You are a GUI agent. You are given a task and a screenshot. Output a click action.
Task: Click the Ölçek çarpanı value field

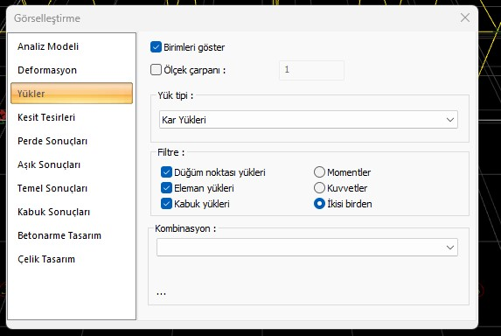tap(311, 70)
